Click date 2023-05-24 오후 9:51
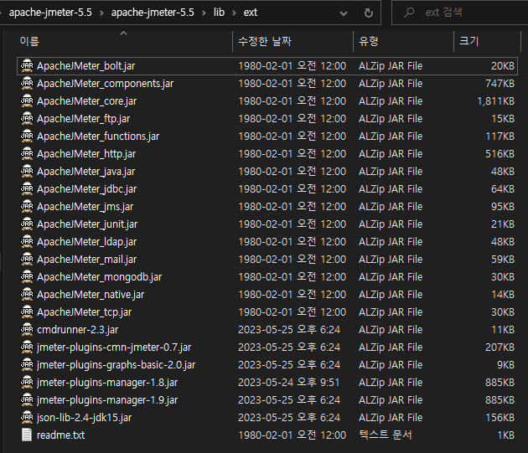The height and width of the screenshot is (453, 528). point(288,383)
